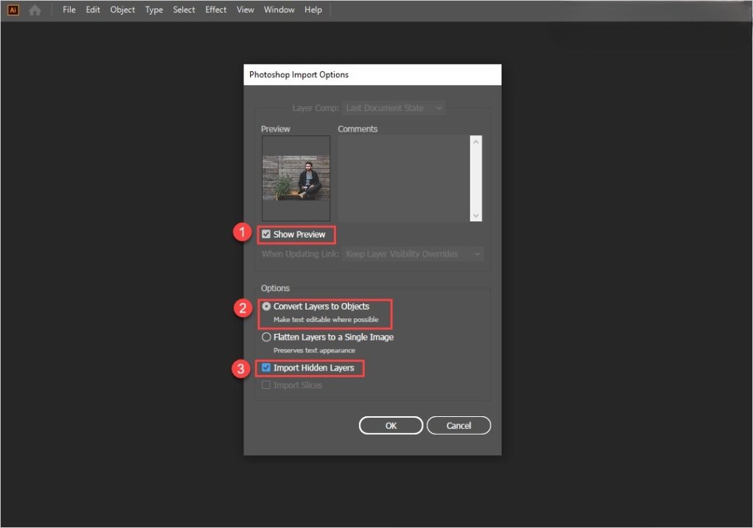Open the View menu
Screen dimensions: 753x528
click(x=246, y=10)
